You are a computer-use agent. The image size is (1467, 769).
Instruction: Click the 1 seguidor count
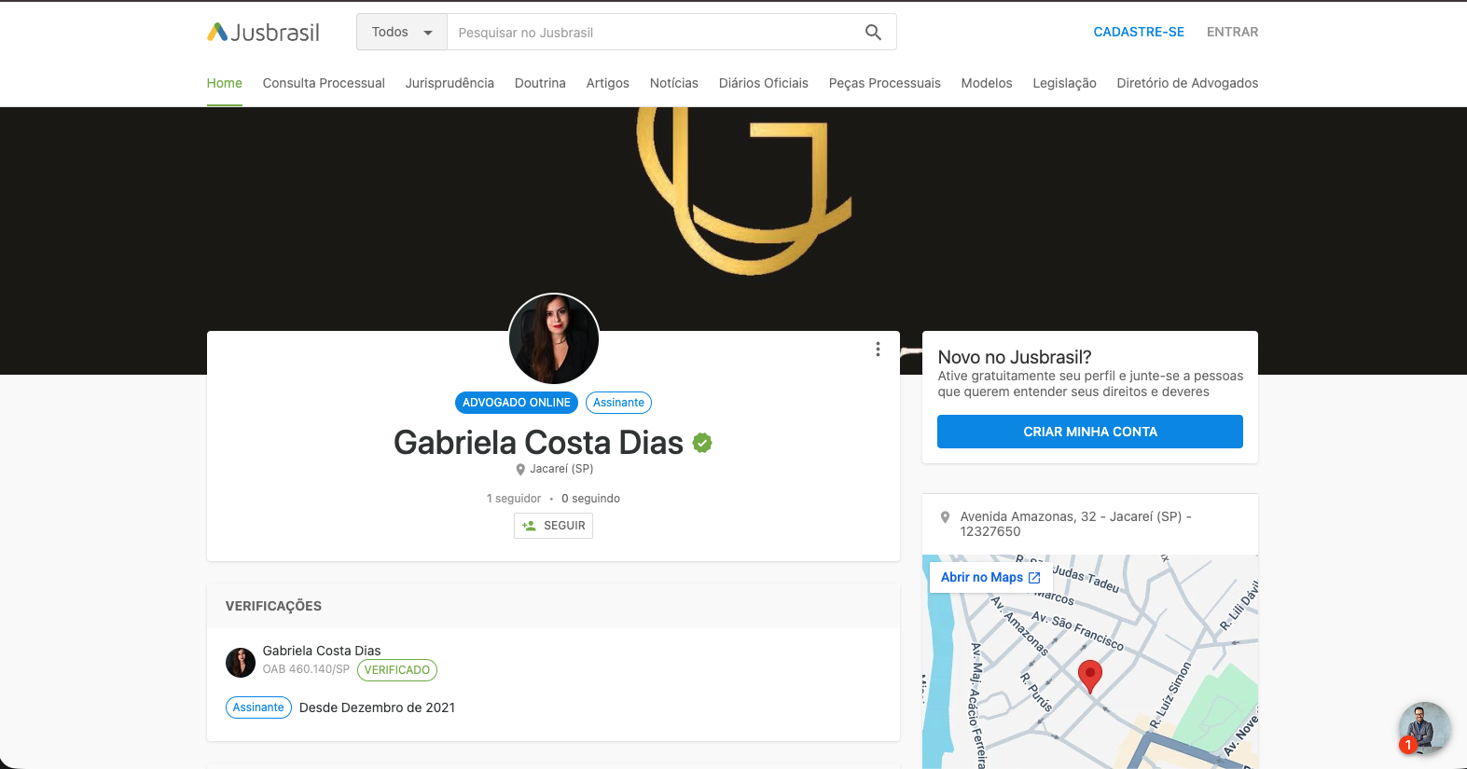click(514, 499)
